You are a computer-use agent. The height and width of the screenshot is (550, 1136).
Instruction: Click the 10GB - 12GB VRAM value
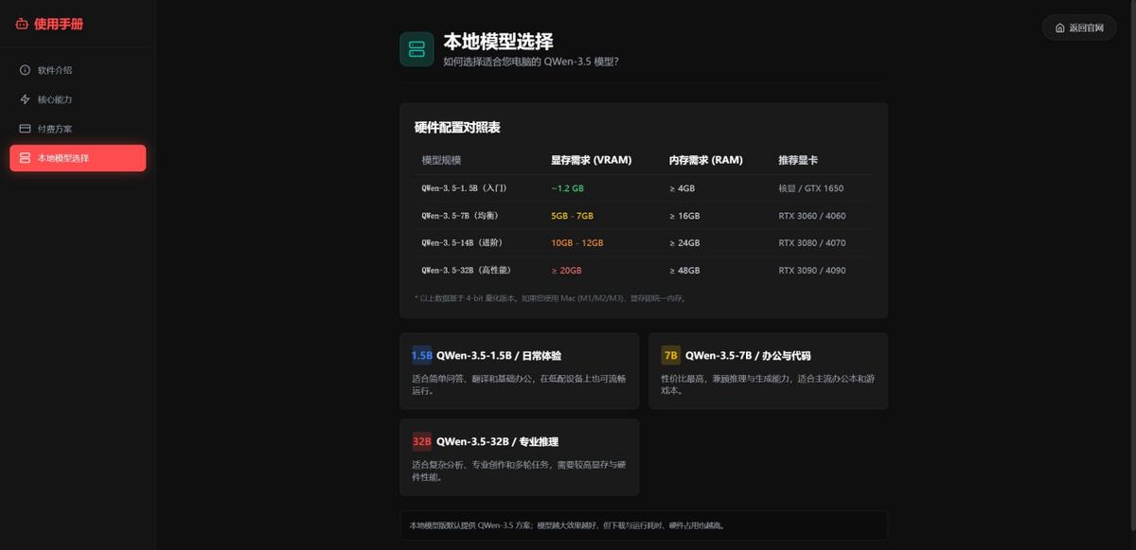click(577, 243)
